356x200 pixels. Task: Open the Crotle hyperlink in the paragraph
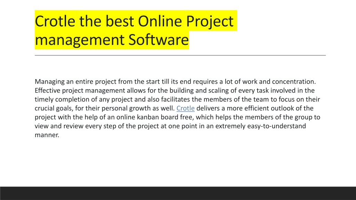186,108
